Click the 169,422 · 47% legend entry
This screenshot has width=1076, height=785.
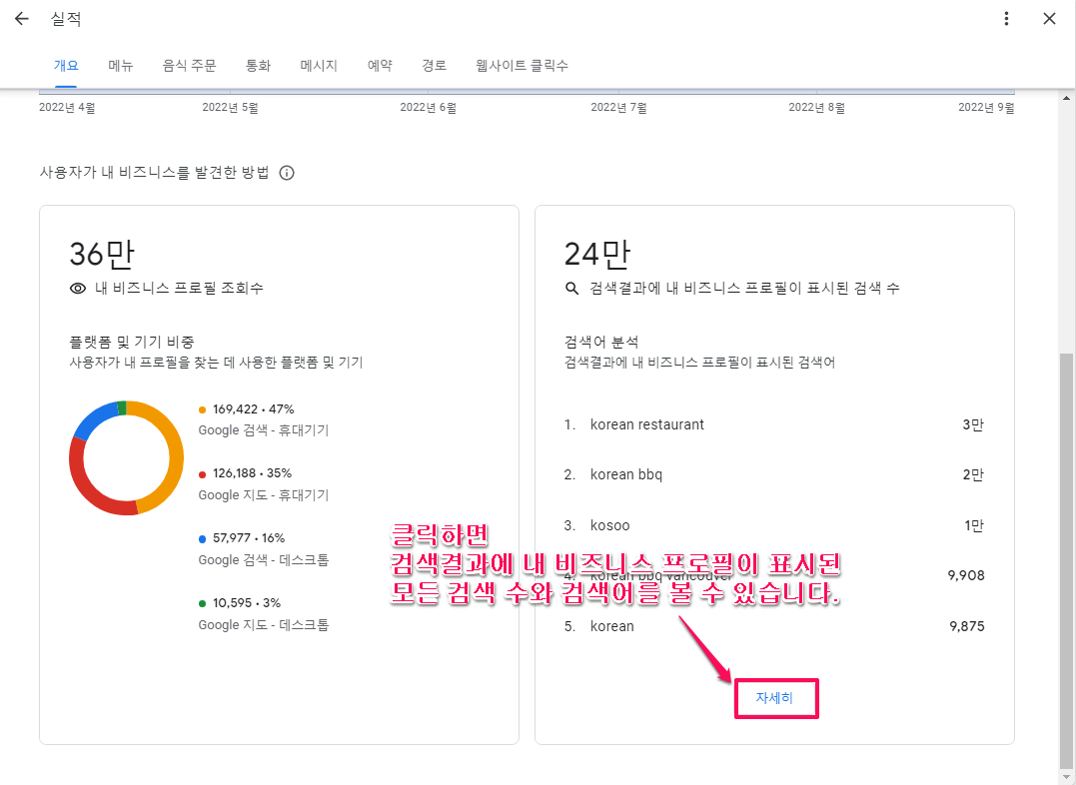[253, 409]
